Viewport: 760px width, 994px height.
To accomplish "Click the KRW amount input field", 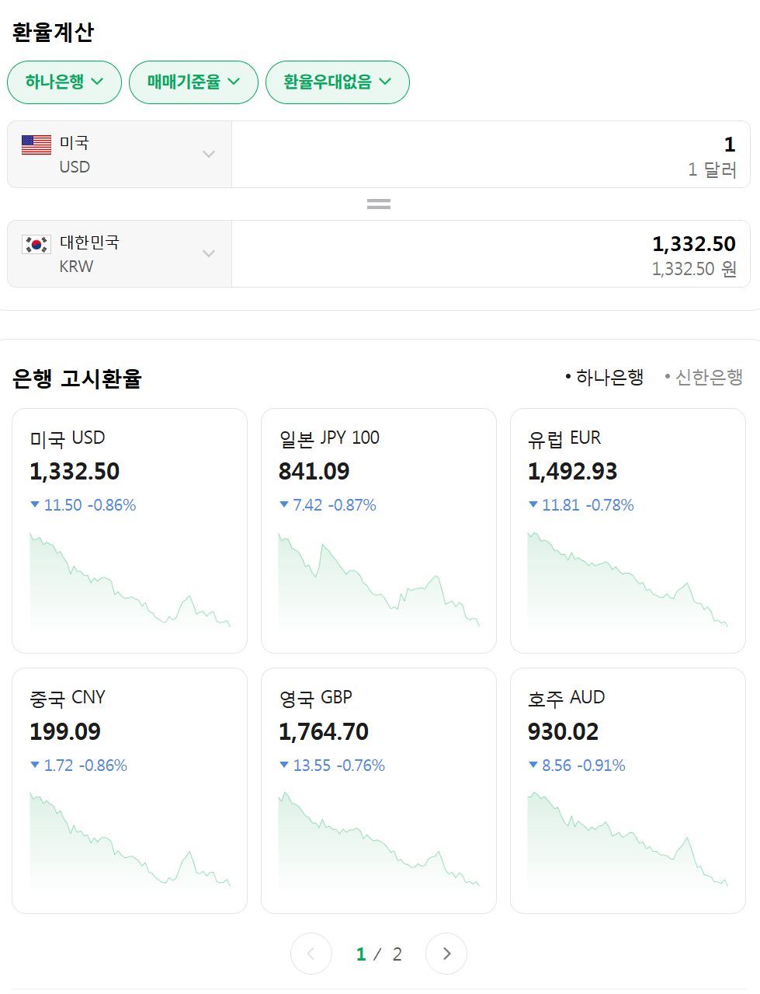I will click(491, 253).
